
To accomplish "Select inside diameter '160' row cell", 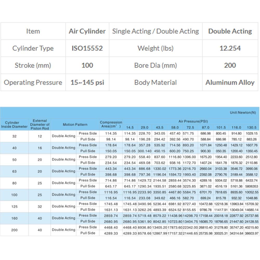I will point(14,218).
